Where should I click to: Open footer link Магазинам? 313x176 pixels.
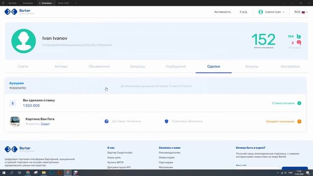166,167
